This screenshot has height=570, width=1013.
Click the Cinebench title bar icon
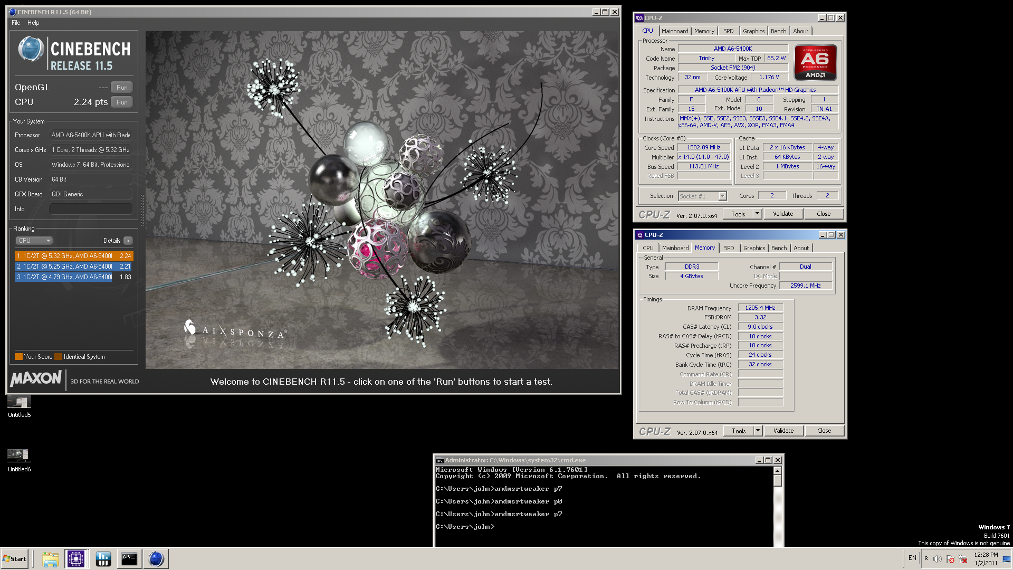13,12
